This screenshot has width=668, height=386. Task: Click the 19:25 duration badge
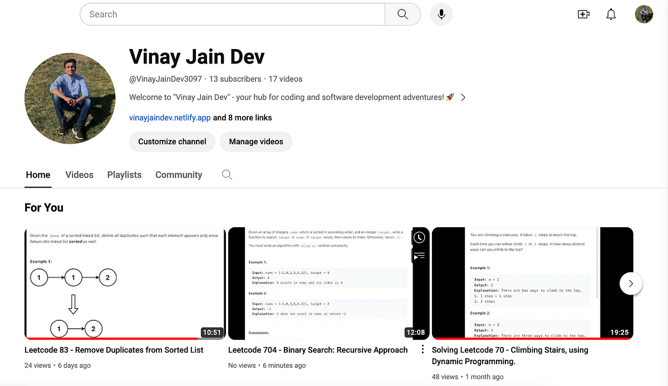[620, 333]
